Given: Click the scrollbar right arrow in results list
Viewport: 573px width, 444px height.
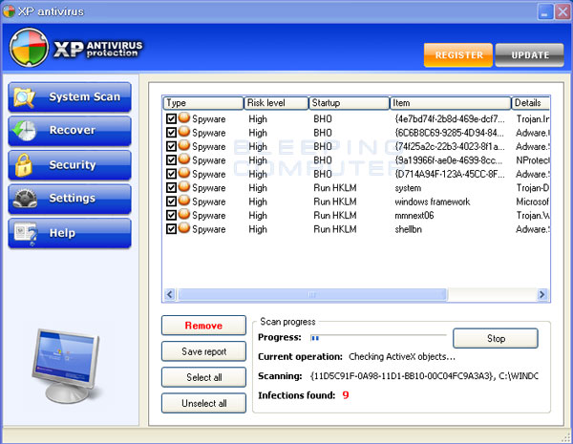Looking at the screenshot, I should pyautogui.click(x=542, y=294).
